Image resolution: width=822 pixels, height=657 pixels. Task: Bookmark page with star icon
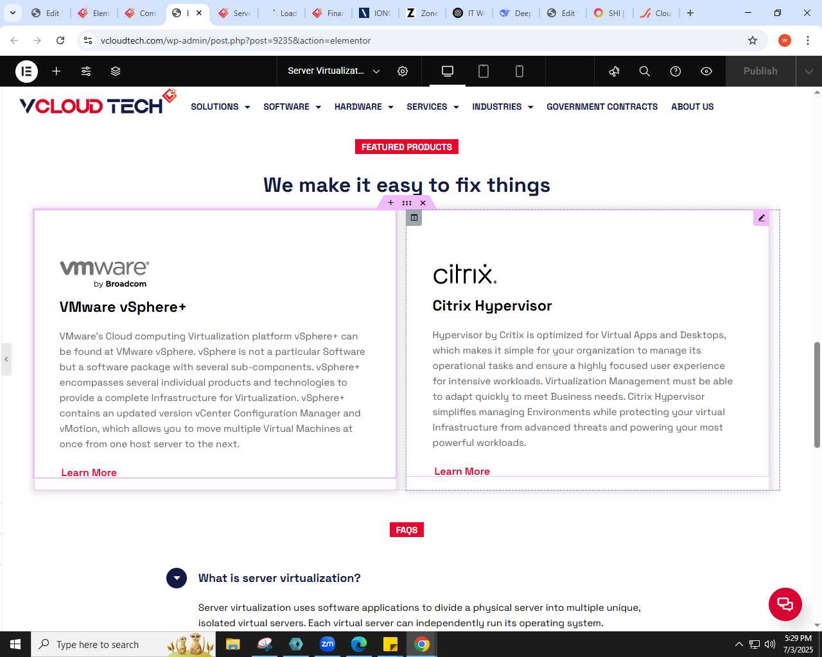[x=753, y=40]
